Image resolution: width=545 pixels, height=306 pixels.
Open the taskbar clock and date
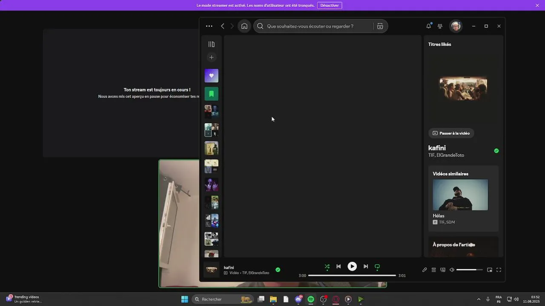click(531, 299)
